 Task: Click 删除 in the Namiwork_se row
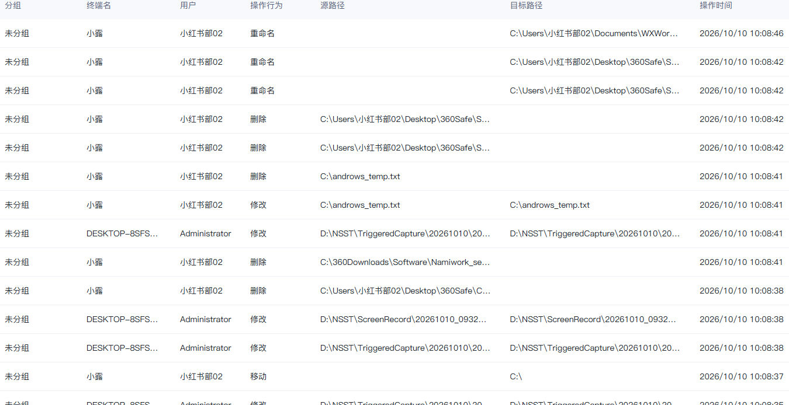click(x=258, y=262)
